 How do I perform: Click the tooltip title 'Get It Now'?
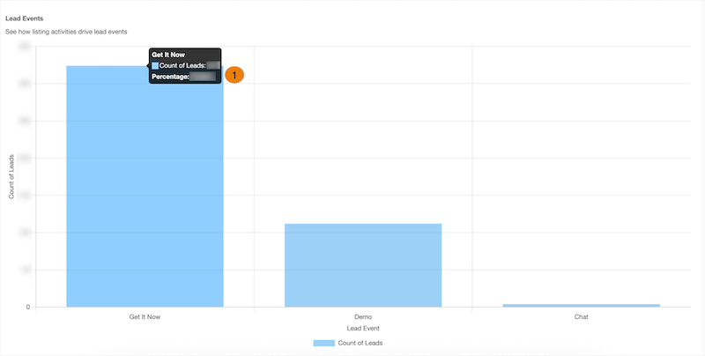tap(168, 55)
